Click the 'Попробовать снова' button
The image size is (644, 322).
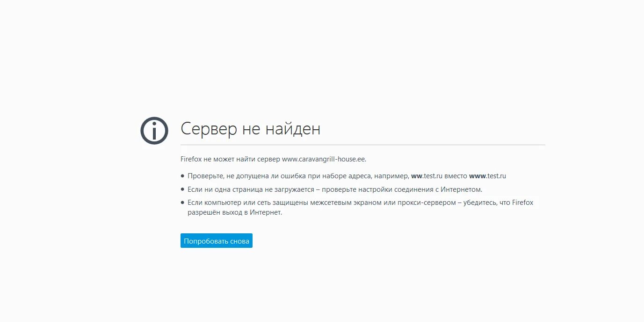(x=217, y=241)
